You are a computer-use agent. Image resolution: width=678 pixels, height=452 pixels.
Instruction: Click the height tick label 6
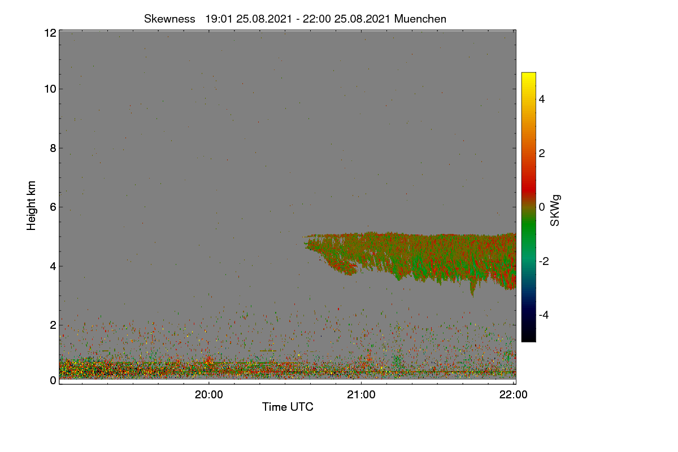pyautogui.click(x=52, y=207)
